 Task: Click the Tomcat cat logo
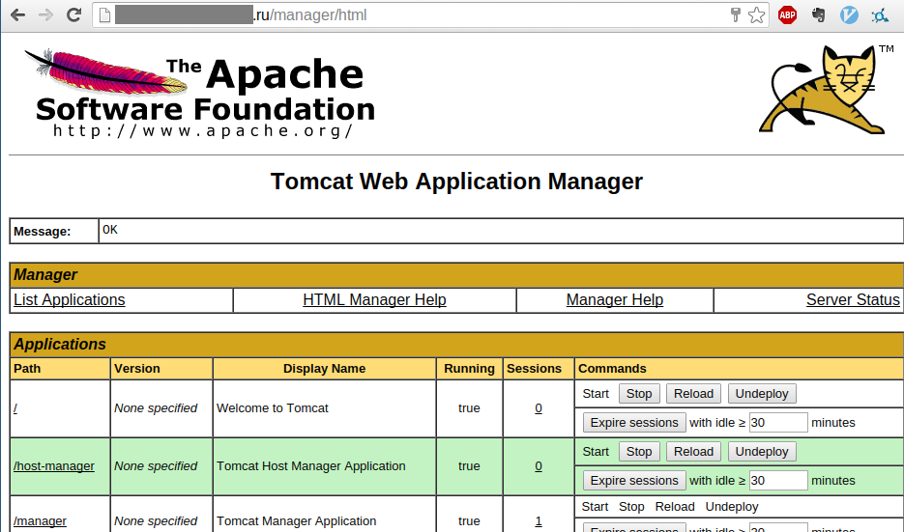pos(824,89)
